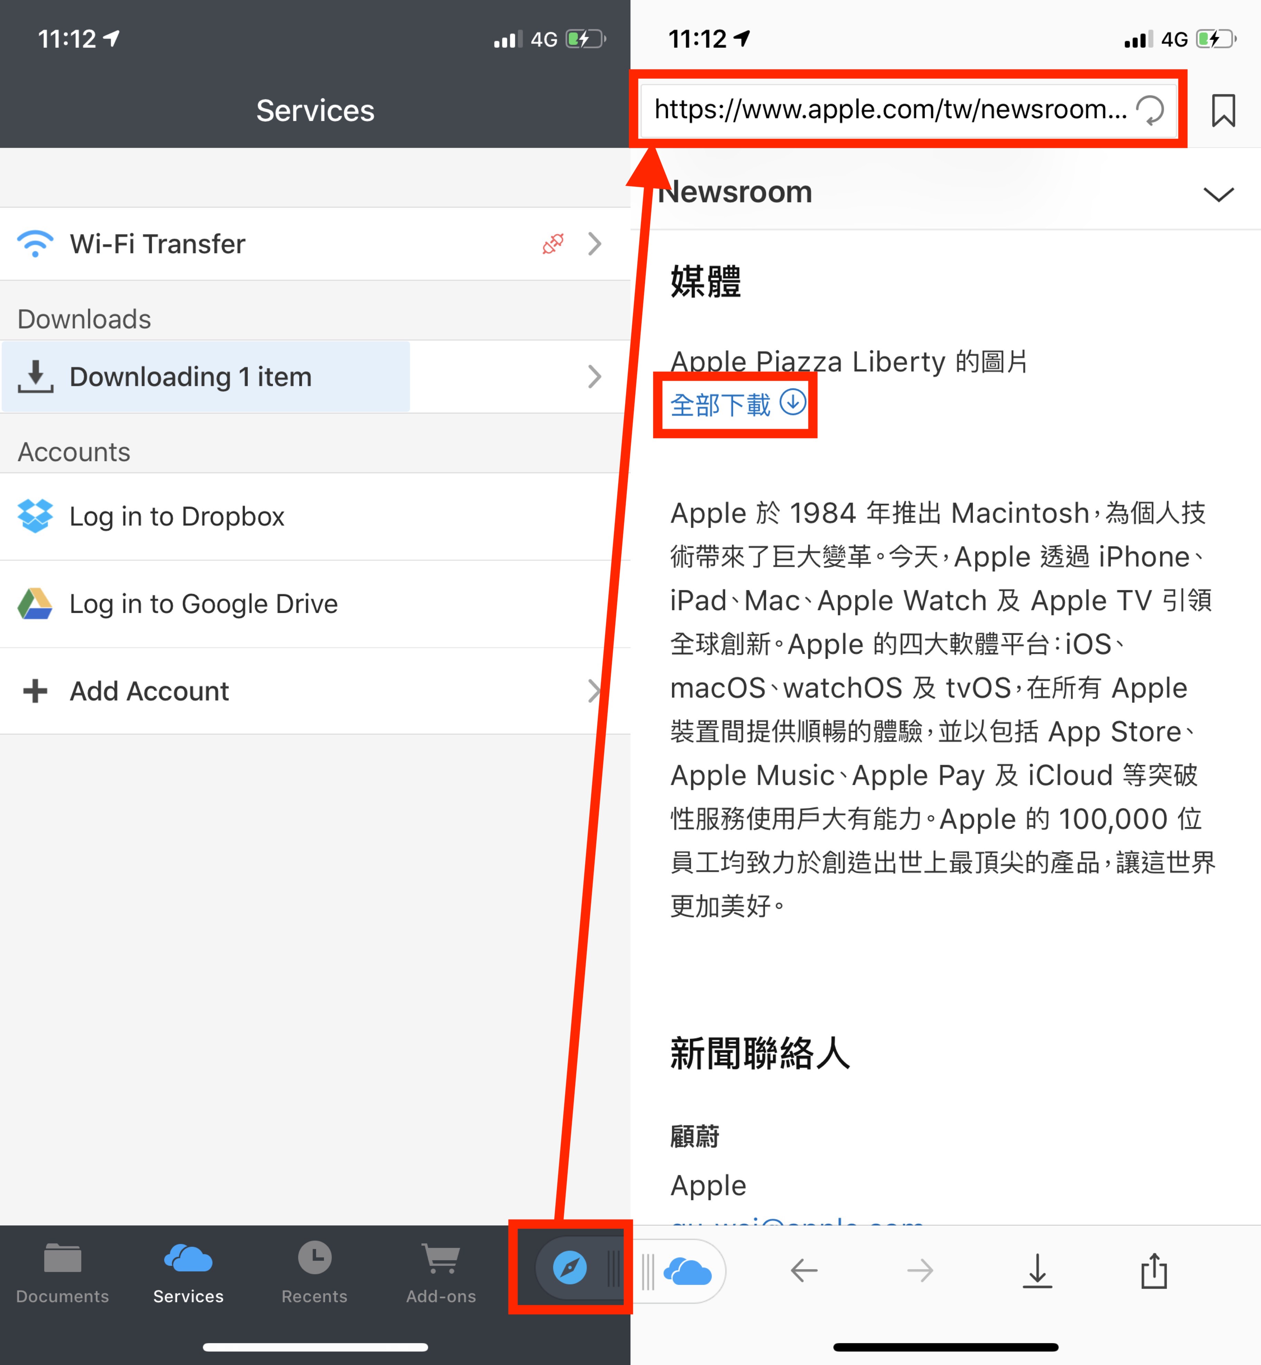Screen dimensions: 1261x1365
Task: Open the share sheet icon
Action: coord(1155,1271)
